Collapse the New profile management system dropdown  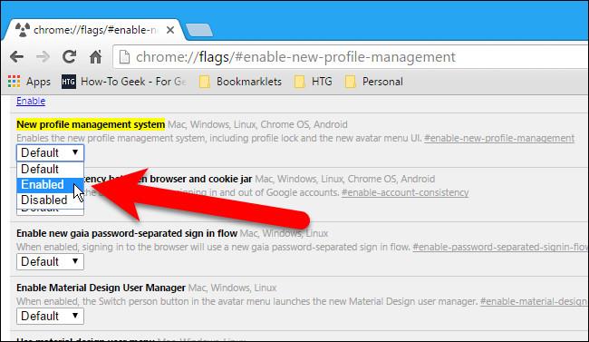(x=51, y=152)
